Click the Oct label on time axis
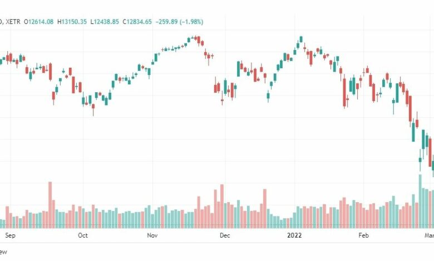The width and height of the screenshot is (434, 261). (x=83, y=235)
